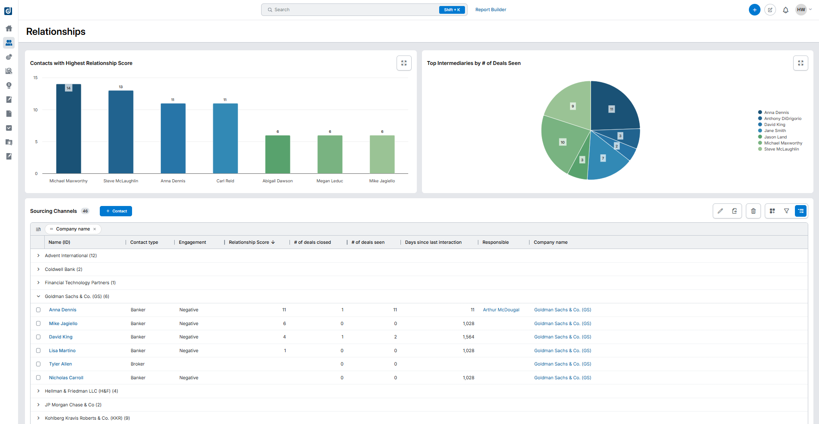Click the HW user avatar
819x424 pixels.
click(801, 10)
